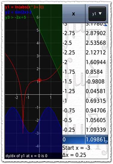113x164 pixels.
Task: Select table row with x = -2.75
Action: click(x=85, y=33)
